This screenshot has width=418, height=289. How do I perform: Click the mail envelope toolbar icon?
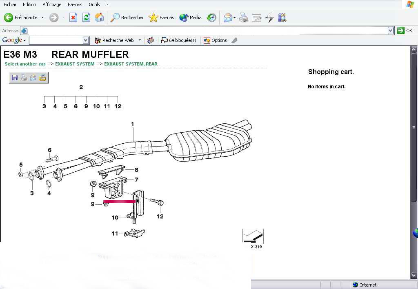click(228, 18)
